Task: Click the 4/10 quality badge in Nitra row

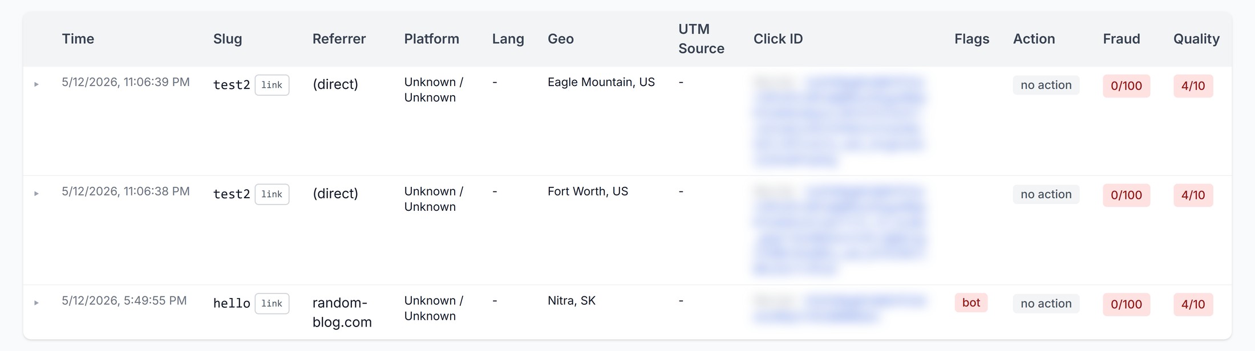Action: pos(1193,304)
